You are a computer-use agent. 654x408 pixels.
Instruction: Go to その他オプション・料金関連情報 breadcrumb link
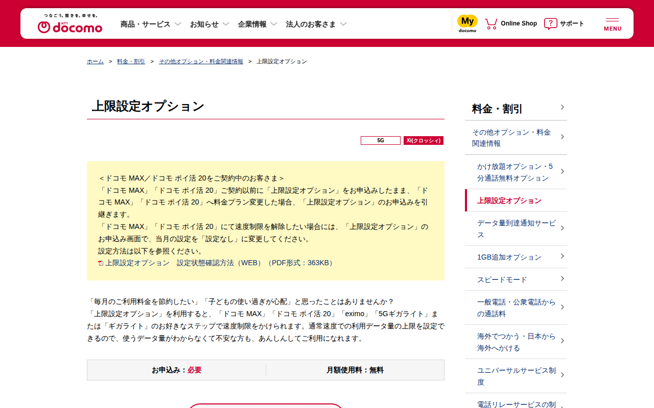201,61
